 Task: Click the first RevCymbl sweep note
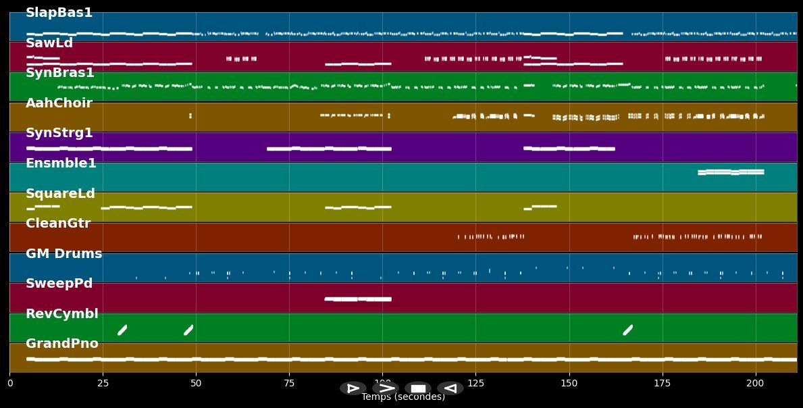[x=122, y=330]
